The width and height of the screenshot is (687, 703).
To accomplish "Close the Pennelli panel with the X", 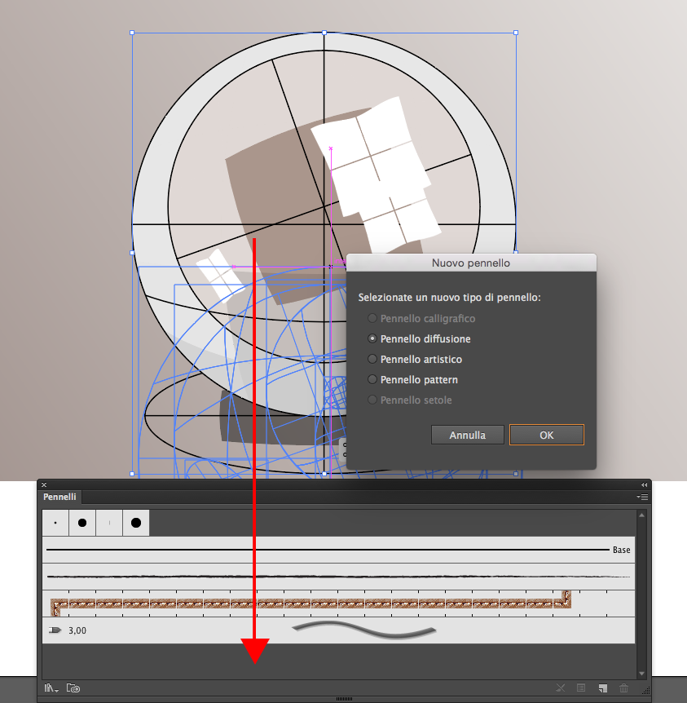I will pos(44,484).
